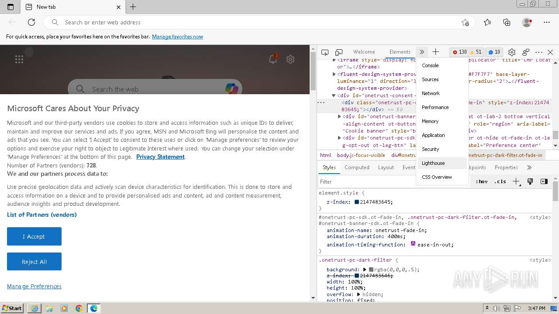Select Memory from the tools menu
This screenshot has height=314, width=559.
[442, 121]
